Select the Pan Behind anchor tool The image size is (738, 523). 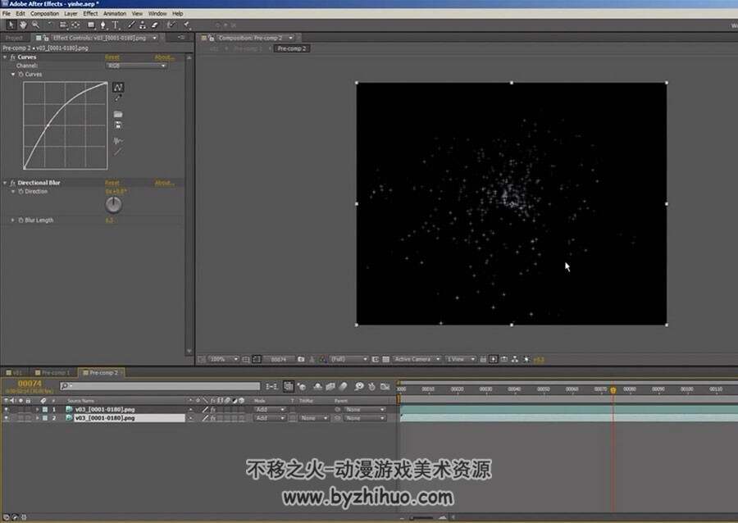[x=75, y=25]
